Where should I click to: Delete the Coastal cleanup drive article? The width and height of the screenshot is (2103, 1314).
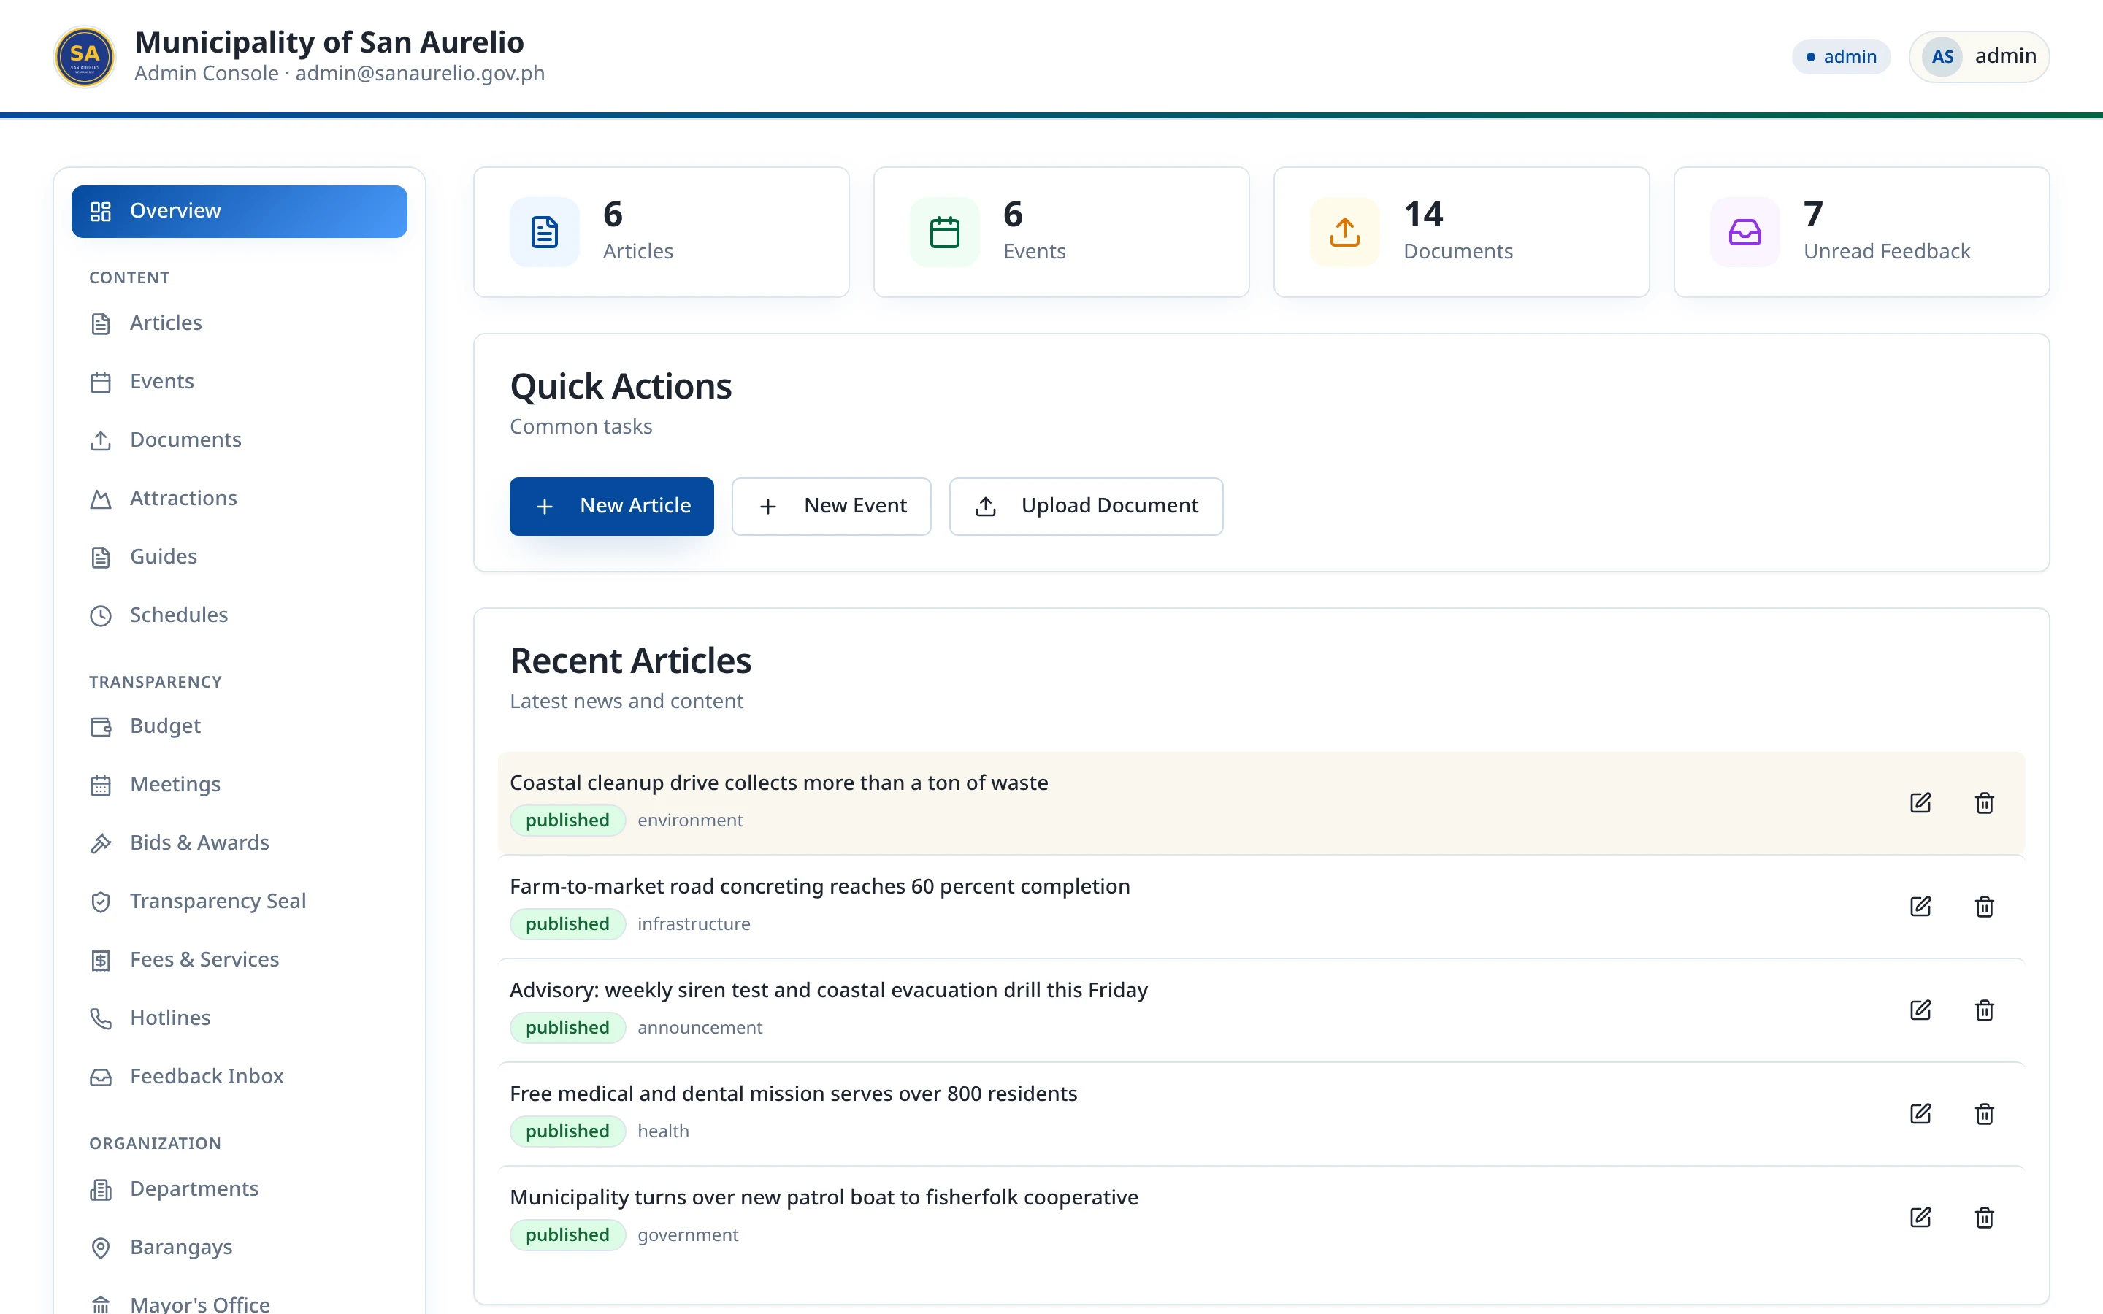1985,803
